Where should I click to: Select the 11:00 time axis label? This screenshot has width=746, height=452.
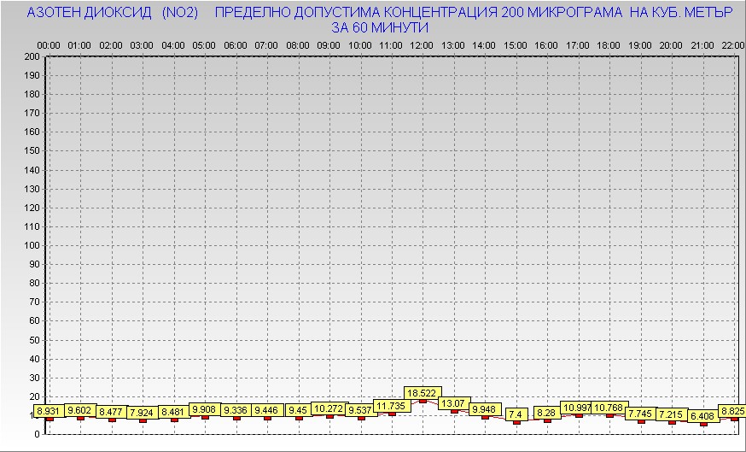[x=391, y=46]
